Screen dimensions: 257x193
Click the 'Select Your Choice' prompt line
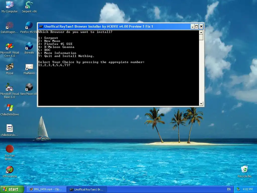pyautogui.click(x=91, y=62)
